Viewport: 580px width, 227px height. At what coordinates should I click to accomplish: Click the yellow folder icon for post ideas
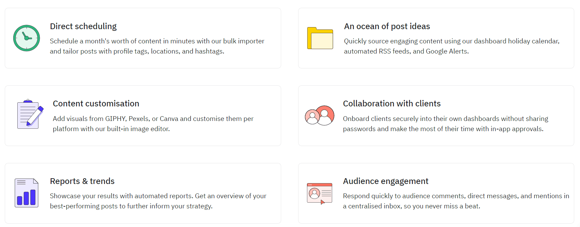(320, 38)
